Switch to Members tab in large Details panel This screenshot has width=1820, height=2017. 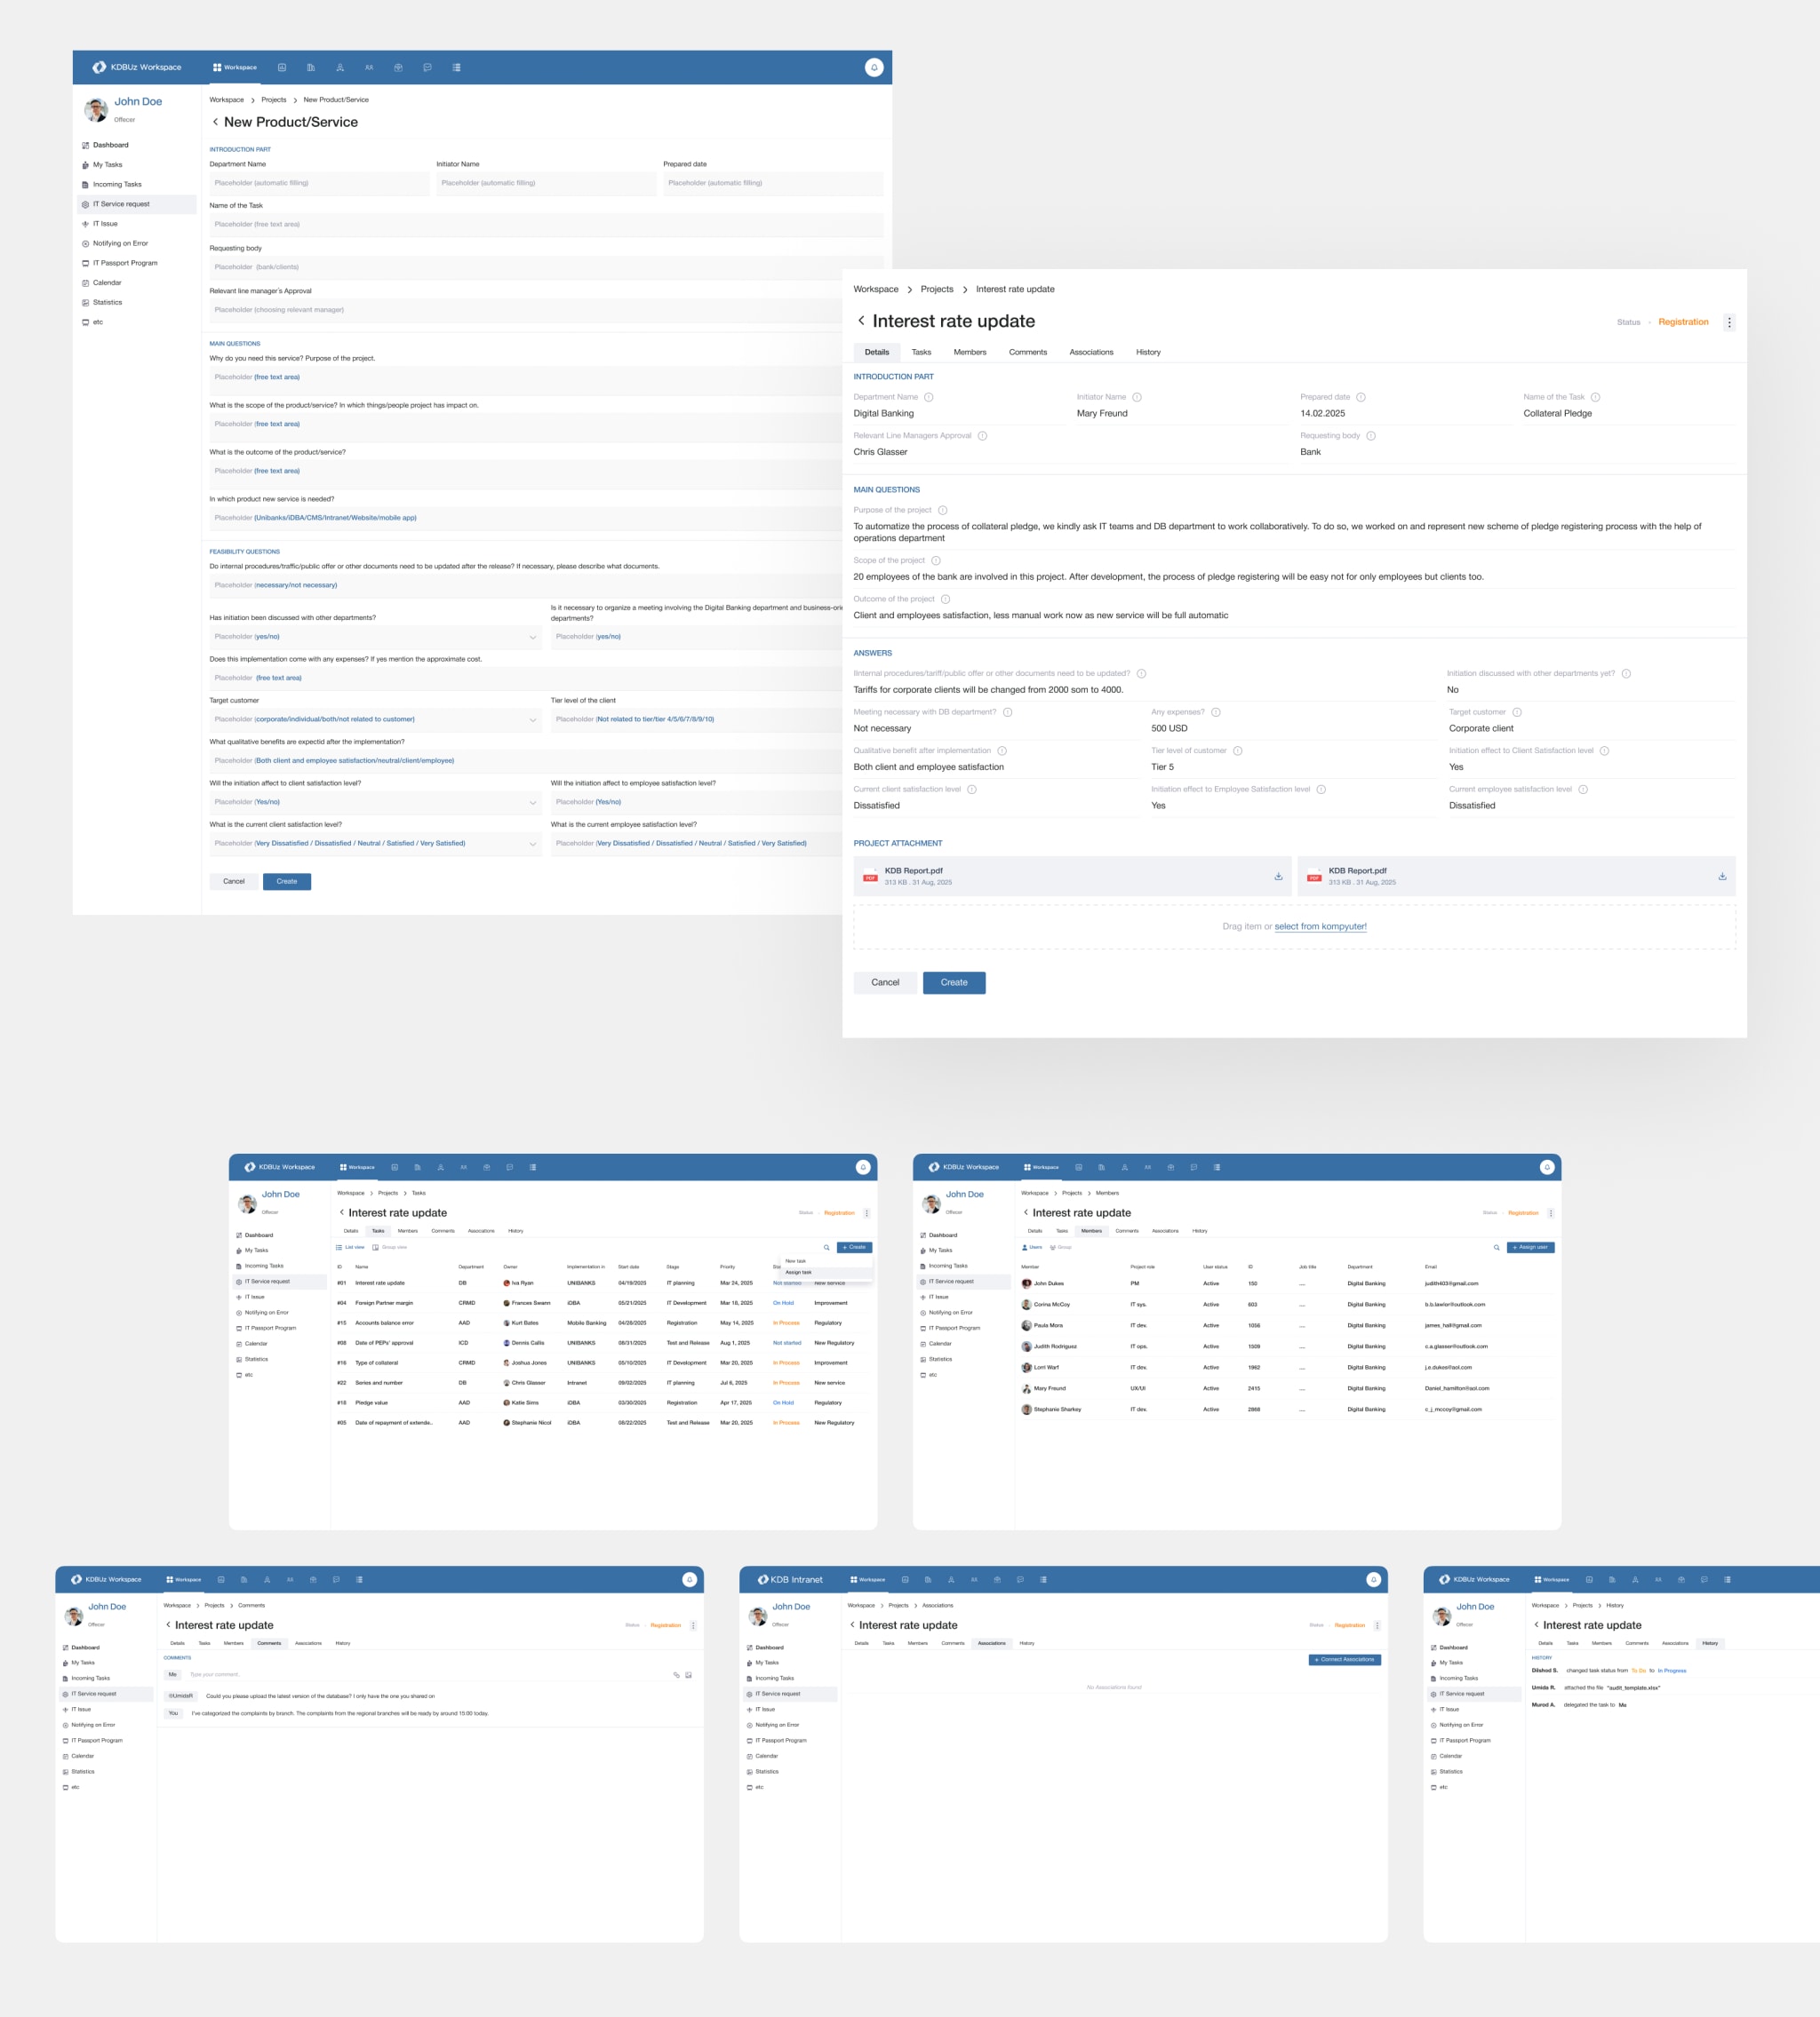[969, 352]
